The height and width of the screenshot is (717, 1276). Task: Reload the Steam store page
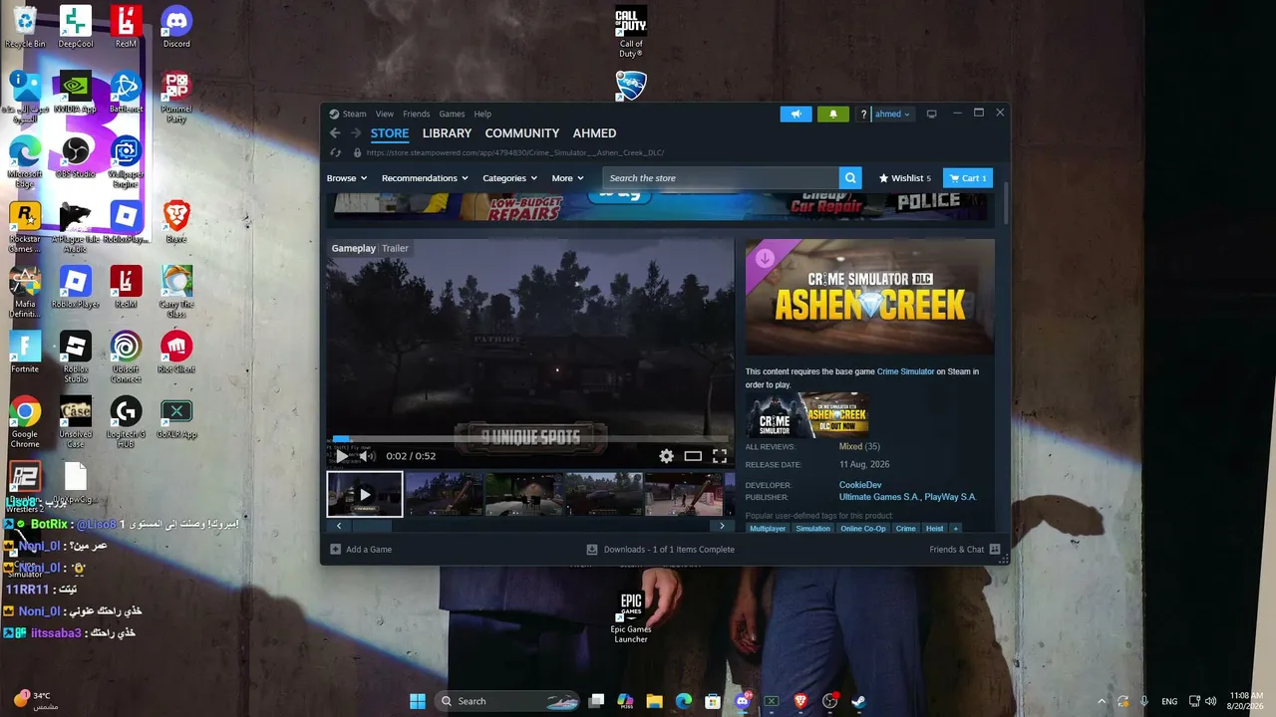[x=335, y=153]
